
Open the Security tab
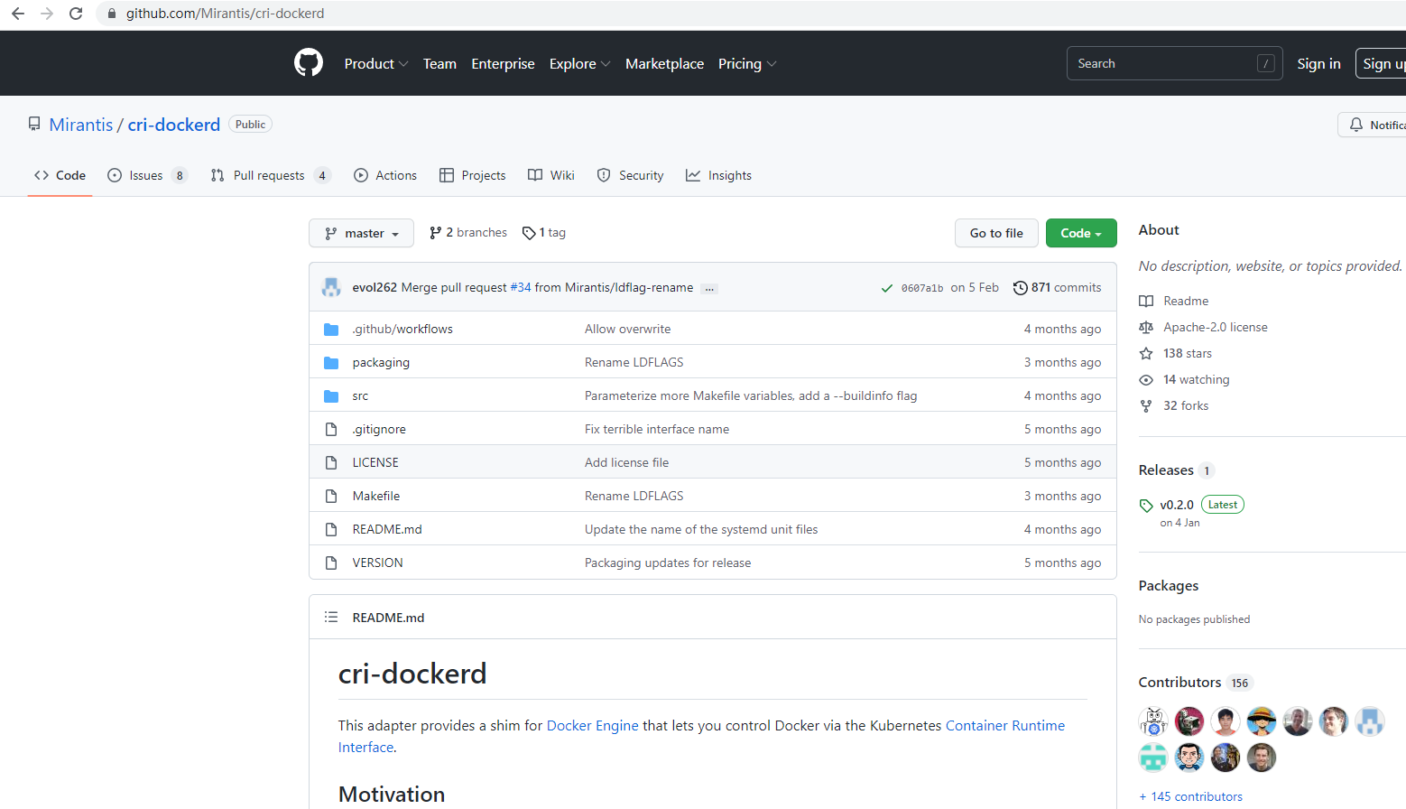click(x=631, y=175)
